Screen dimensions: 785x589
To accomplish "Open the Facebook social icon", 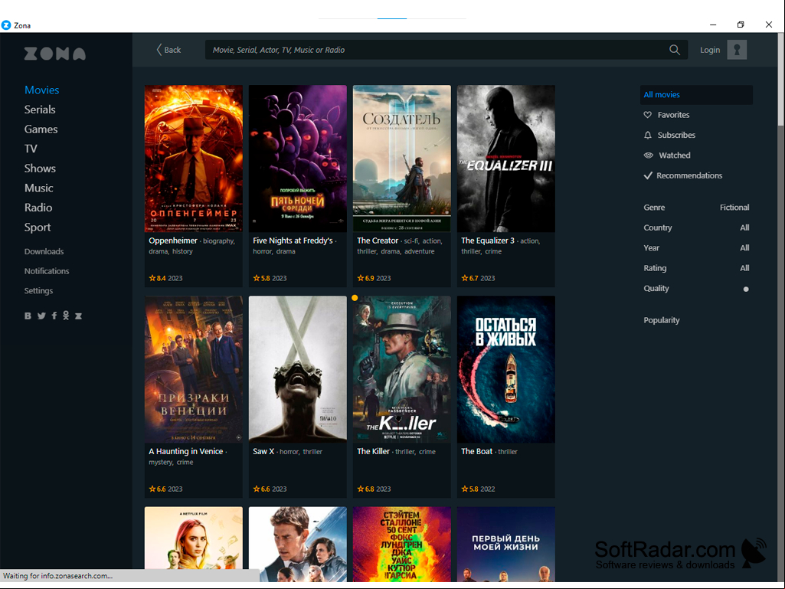I will tap(54, 316).
